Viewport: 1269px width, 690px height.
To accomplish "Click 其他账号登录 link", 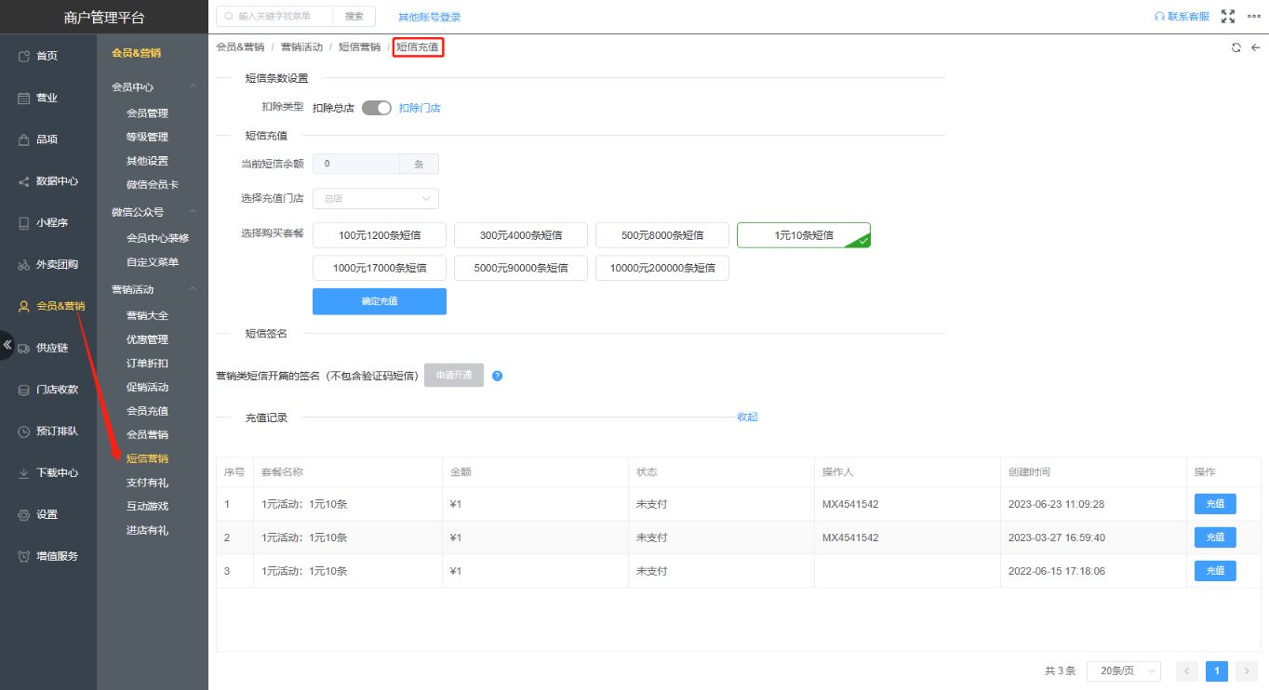I will 430,17.
